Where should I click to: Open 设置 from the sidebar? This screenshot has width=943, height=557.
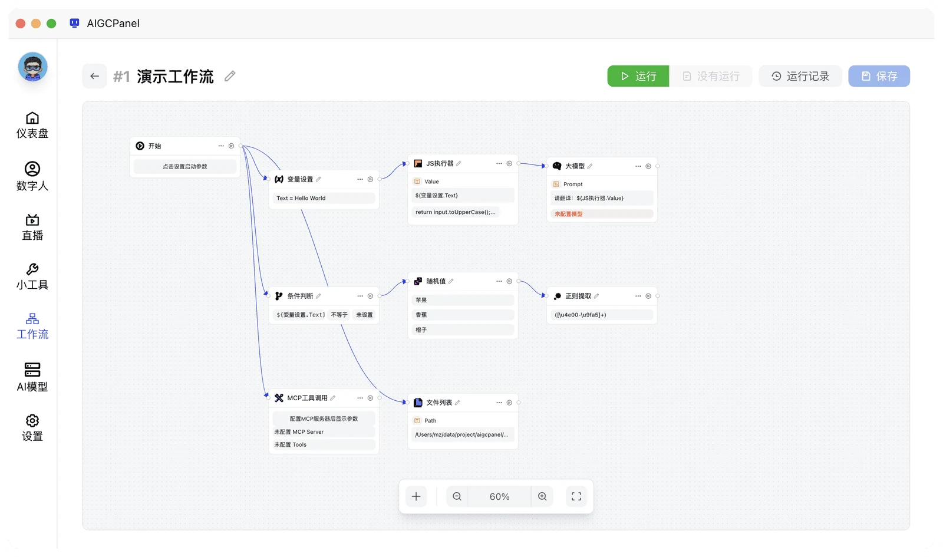[x=32, y=428]
